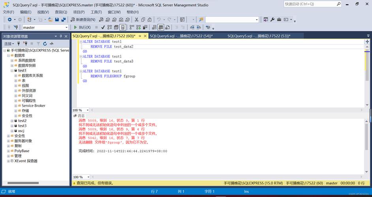Parse query with the checkmark icon

tap(103, 28)
